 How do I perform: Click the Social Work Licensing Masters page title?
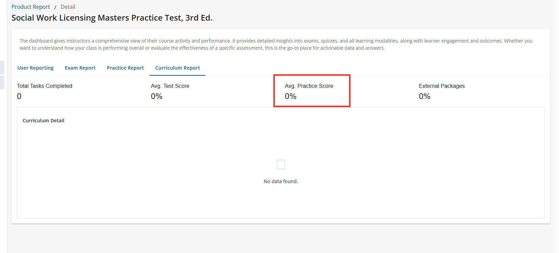[x=112, y=18]
